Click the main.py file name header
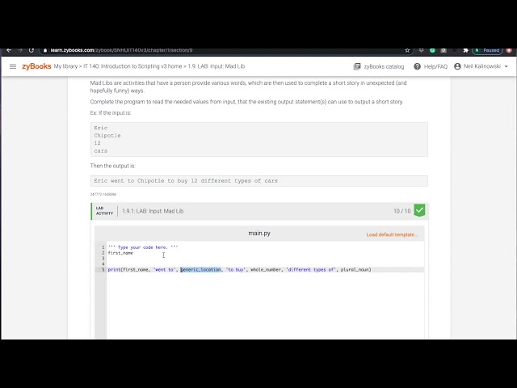This screenshot has width=517, height=388. 259,234
